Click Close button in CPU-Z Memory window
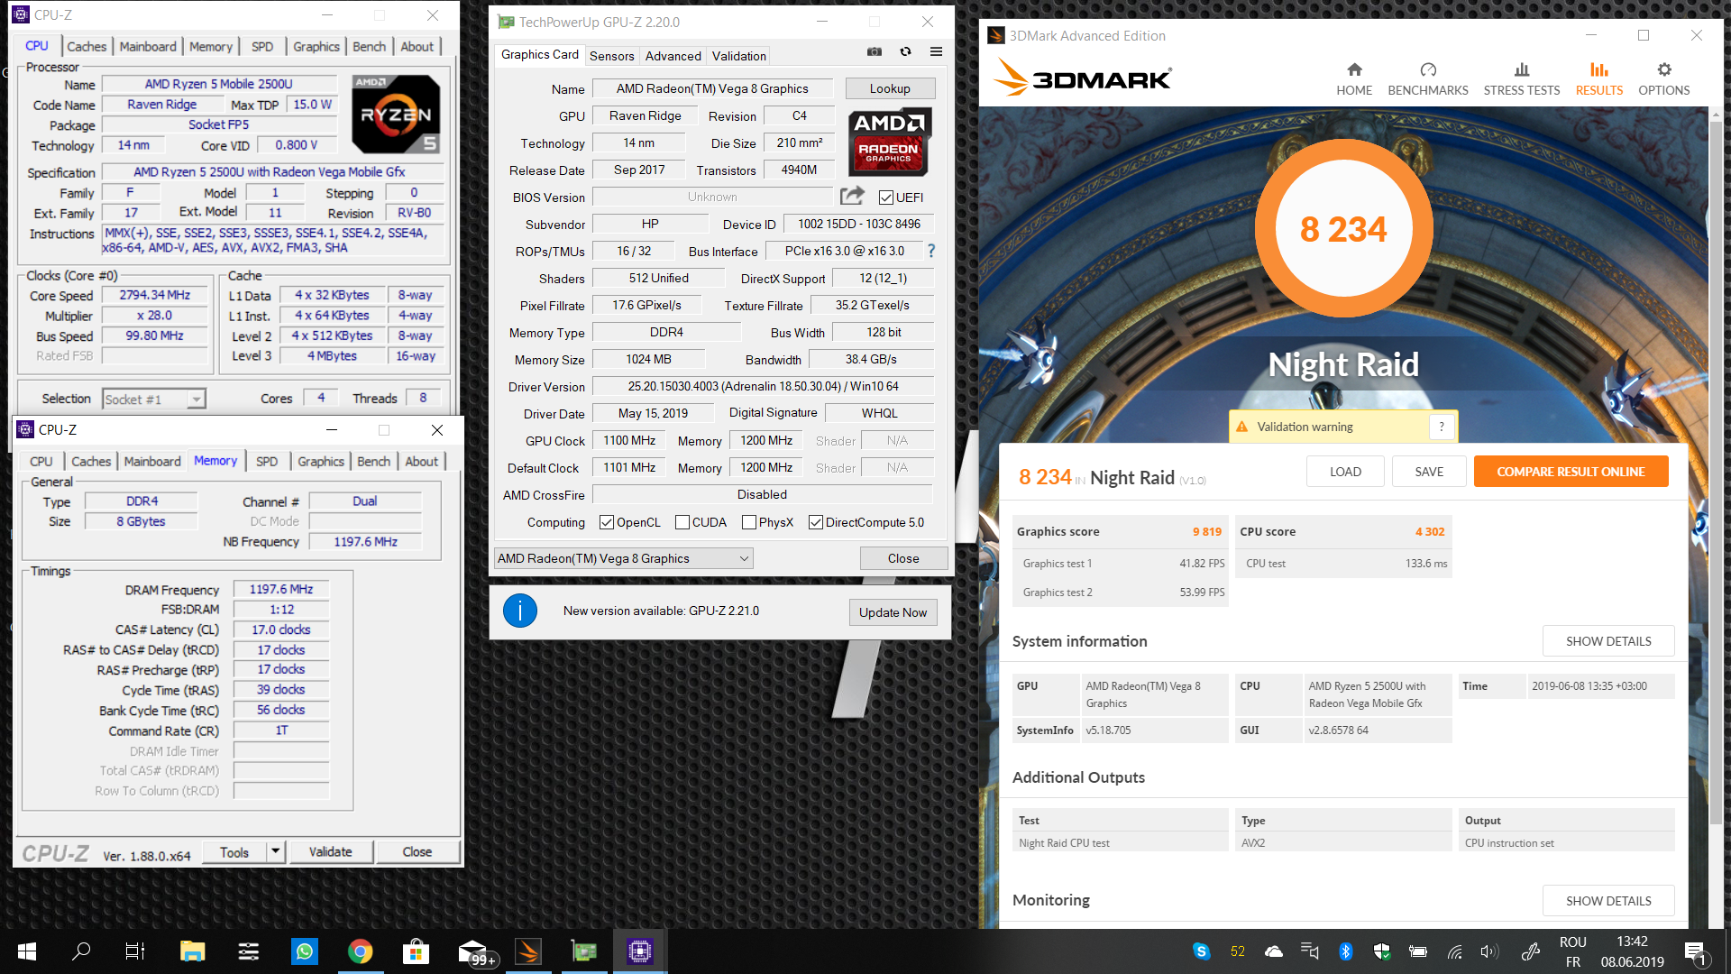1731x974 pixels. point(417,851)
